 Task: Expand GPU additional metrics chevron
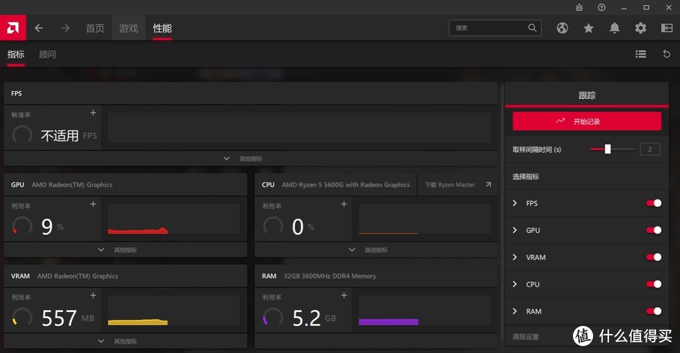101,250
